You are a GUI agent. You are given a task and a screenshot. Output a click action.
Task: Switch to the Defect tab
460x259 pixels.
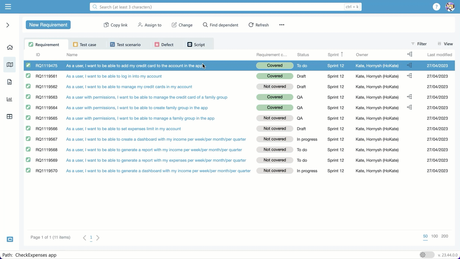pos(164,44)
